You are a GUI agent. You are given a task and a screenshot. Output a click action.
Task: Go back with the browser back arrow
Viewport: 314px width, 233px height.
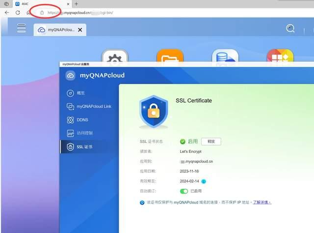pos(7,13)
